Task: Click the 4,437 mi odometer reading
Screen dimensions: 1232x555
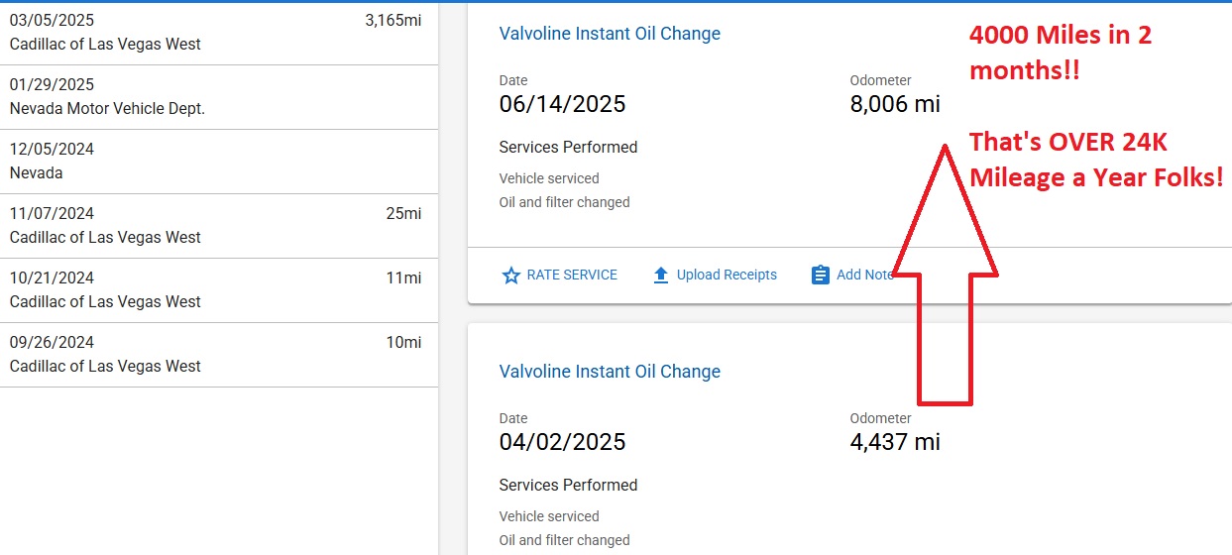Action: [894, 442]
